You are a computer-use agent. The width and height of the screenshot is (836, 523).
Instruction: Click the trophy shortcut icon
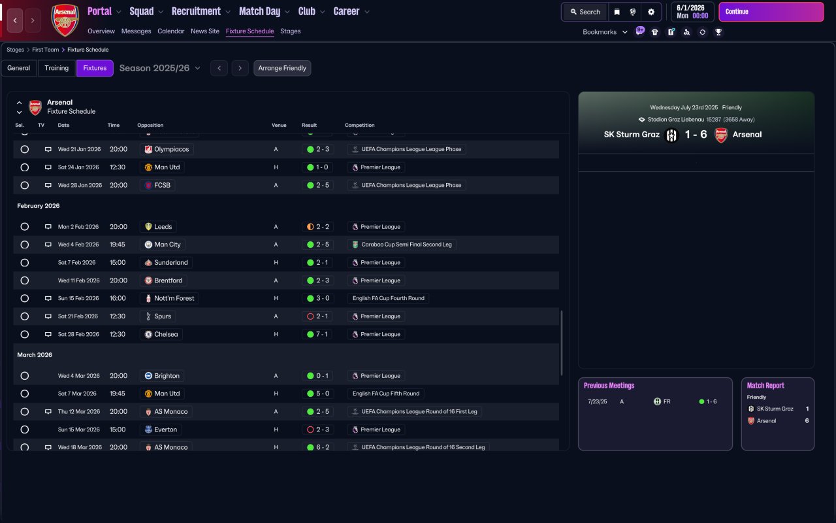[x=718, y=32]
